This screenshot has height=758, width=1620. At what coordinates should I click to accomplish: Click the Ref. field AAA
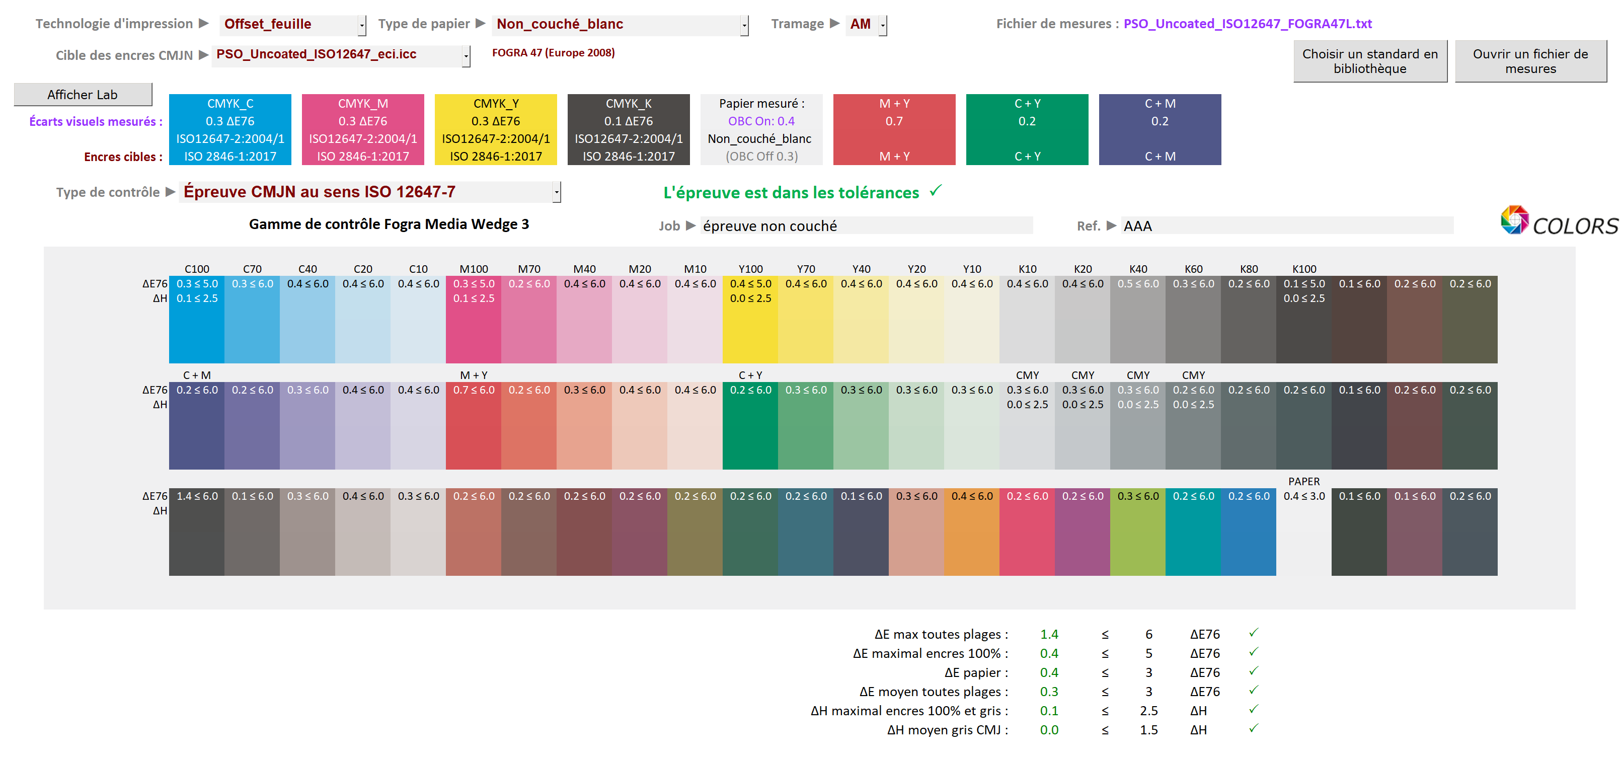point(1287,226)
